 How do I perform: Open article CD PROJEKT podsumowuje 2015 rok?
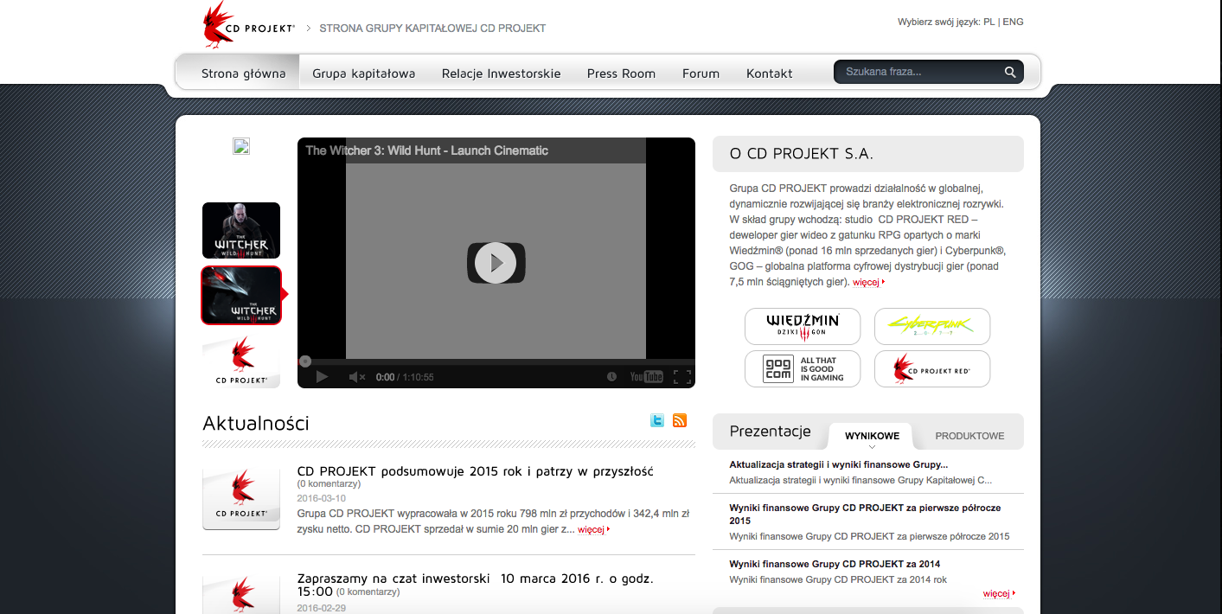click(475, 471)
